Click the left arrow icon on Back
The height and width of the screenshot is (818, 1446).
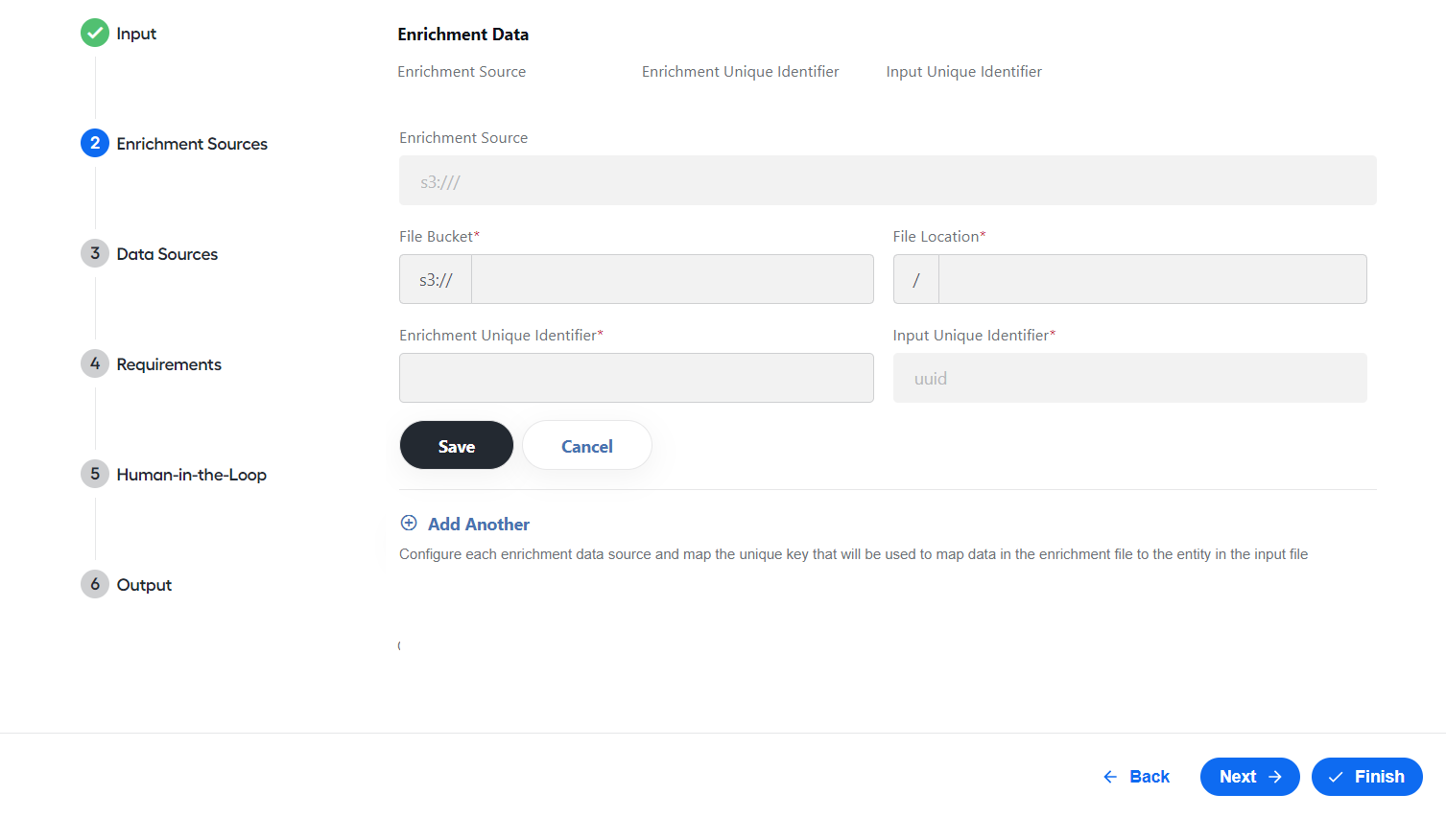tap(1110, 777)
